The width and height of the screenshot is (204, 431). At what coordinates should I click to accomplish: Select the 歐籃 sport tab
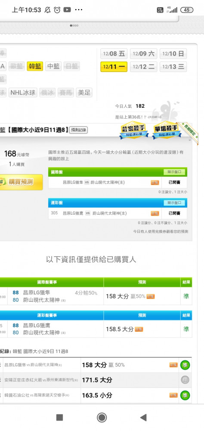[16, 66]
